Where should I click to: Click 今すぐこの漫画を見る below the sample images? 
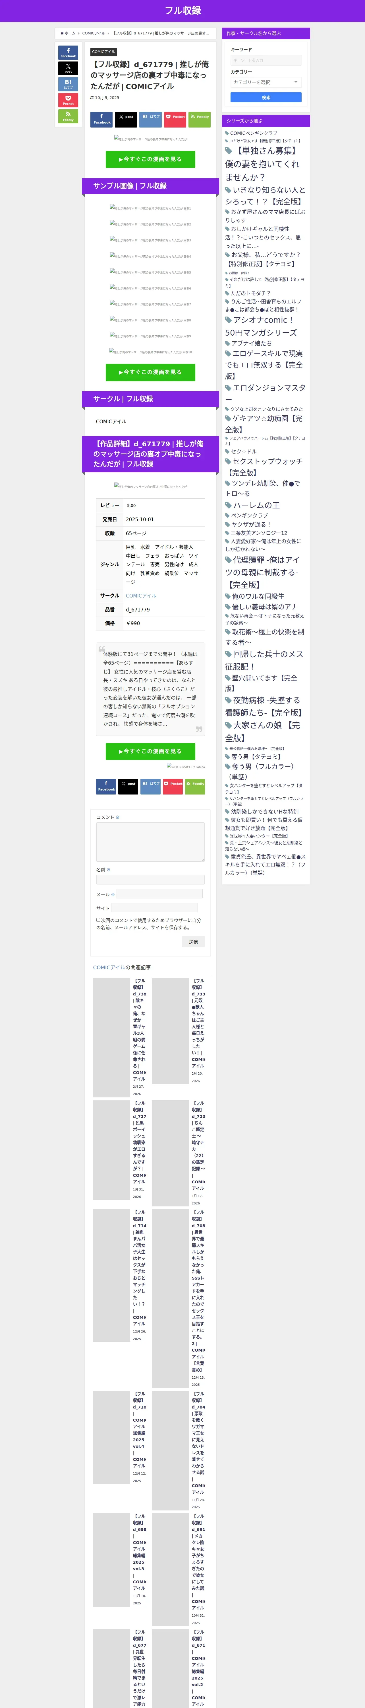pos(150,373)
